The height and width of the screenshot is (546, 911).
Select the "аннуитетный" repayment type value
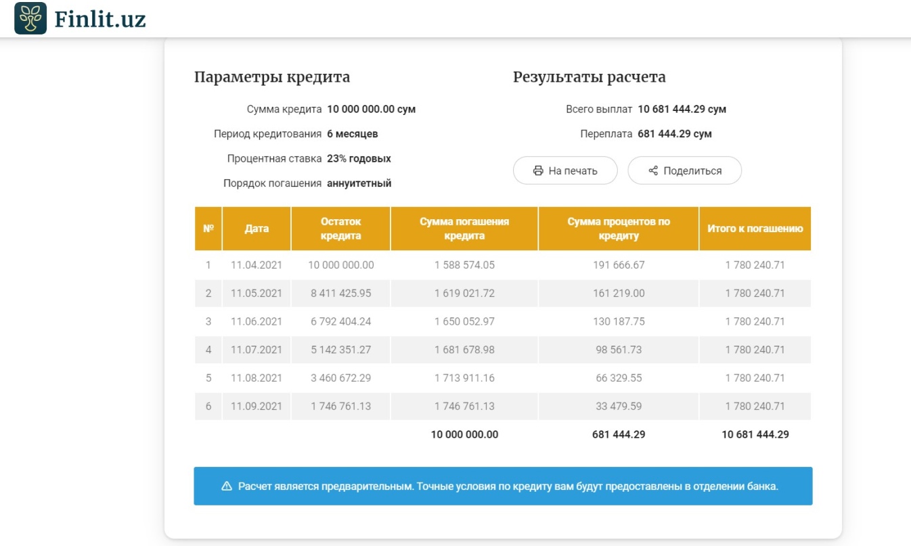click(x=359, y=183)
